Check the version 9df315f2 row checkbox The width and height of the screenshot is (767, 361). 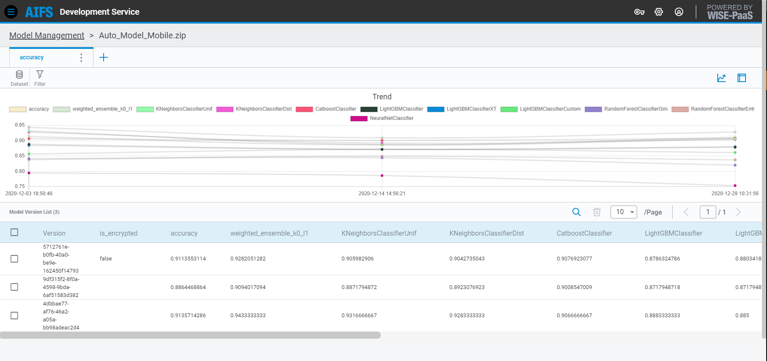click(x=14, y=287)
